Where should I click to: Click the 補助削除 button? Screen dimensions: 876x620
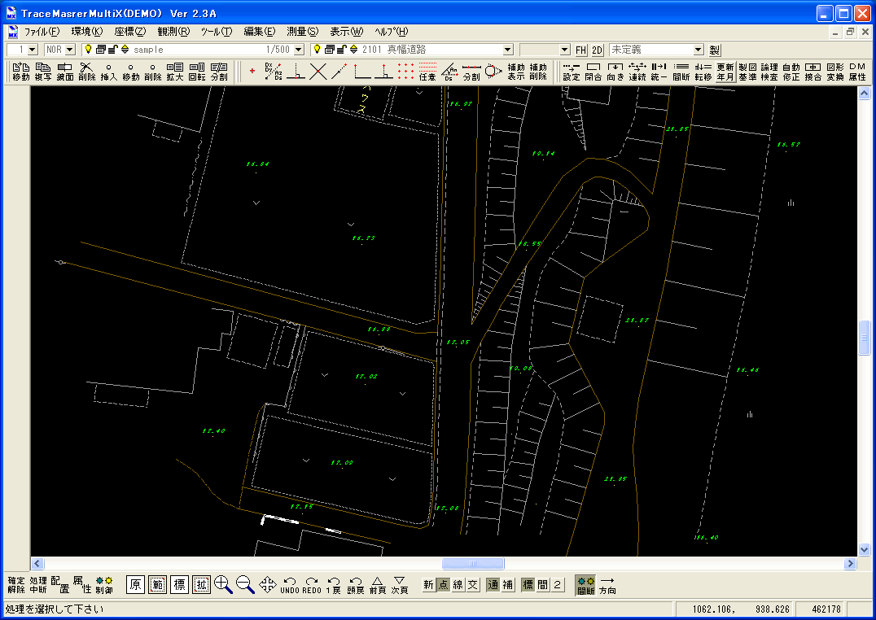coord(537,72)
